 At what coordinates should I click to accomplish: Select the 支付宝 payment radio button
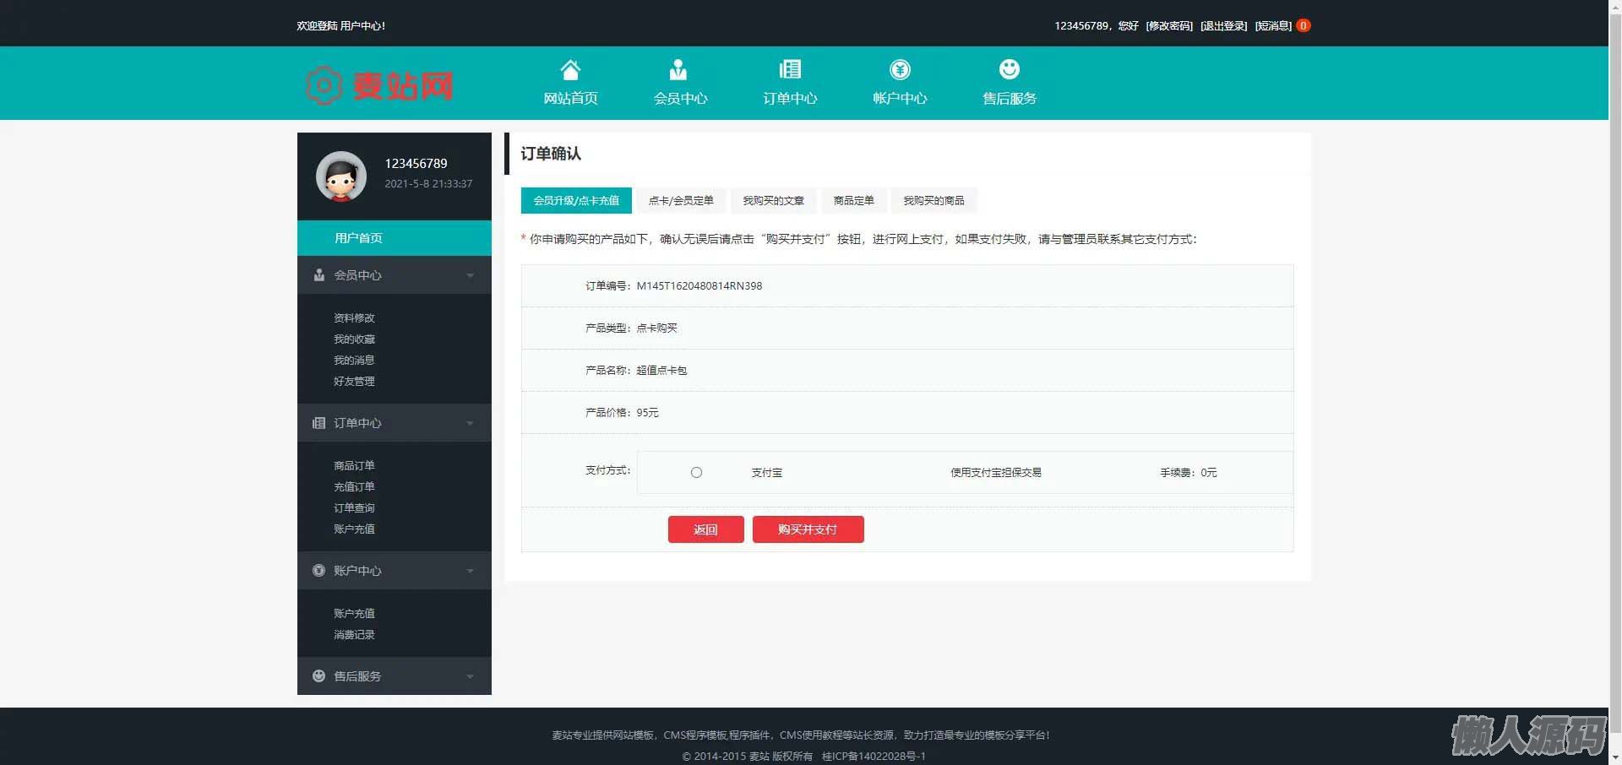pyautogui.click(x=696, y=473)
